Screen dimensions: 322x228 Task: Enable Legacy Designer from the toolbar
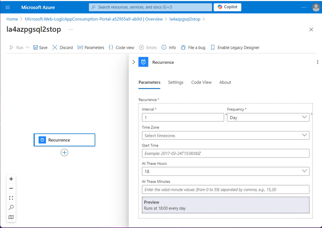coord(235,47)
